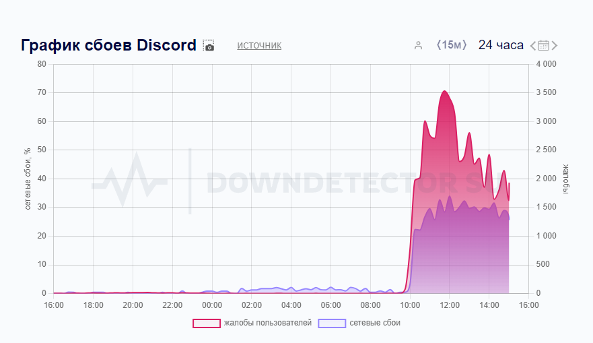Open the источник link
593x343 pixels.
click(x=259, y=45)
